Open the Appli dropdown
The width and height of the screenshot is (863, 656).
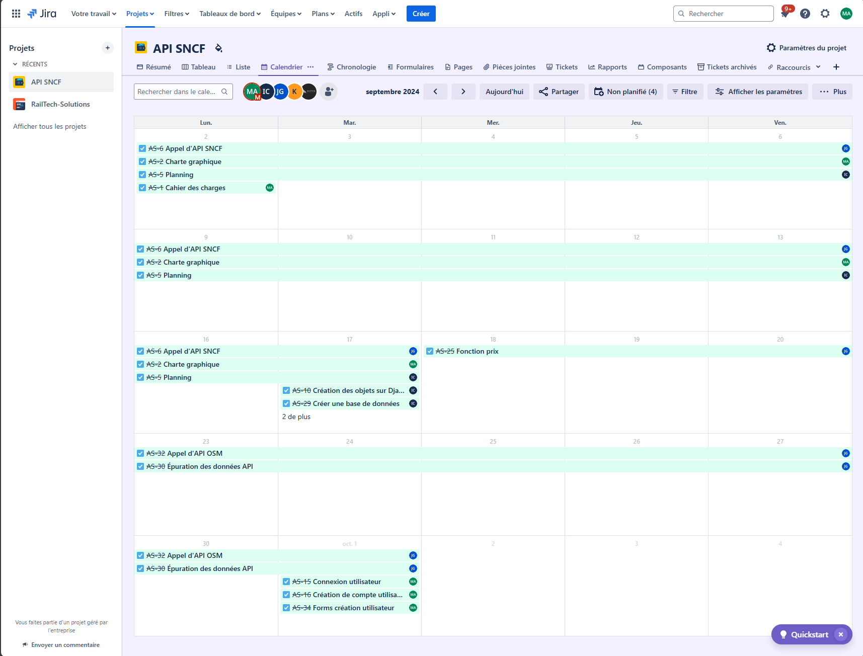click(x=384, y=14)
